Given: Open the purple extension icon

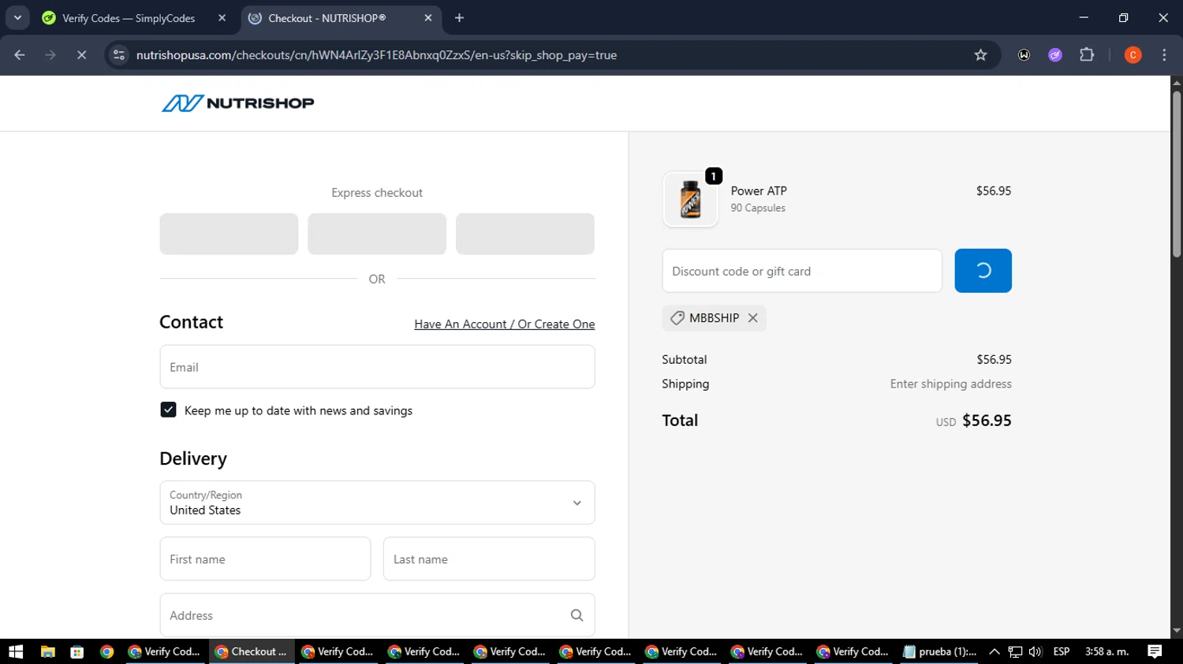Looking at the screenshot, I should coord(1055,55).
